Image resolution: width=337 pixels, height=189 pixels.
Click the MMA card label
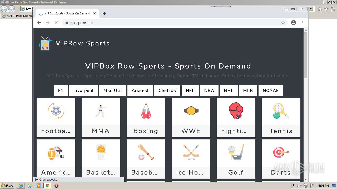point(101,131)
